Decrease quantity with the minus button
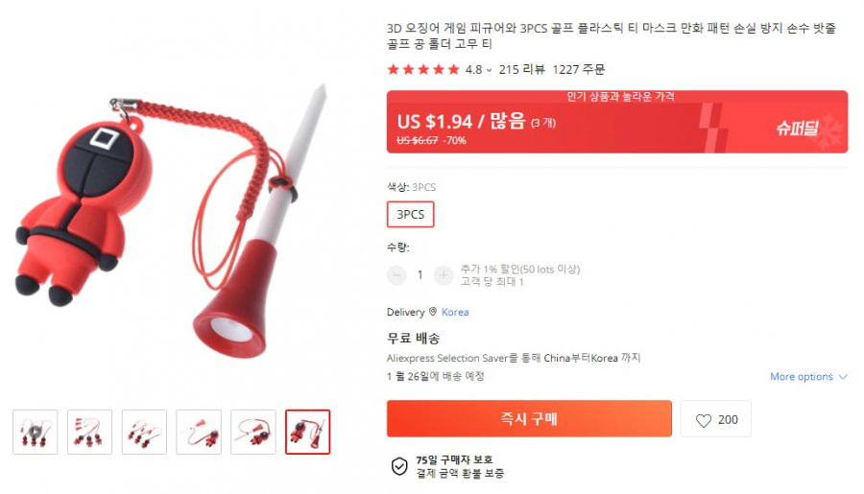The height and width of the screenshot is (494, 864). tap(396, 274)
